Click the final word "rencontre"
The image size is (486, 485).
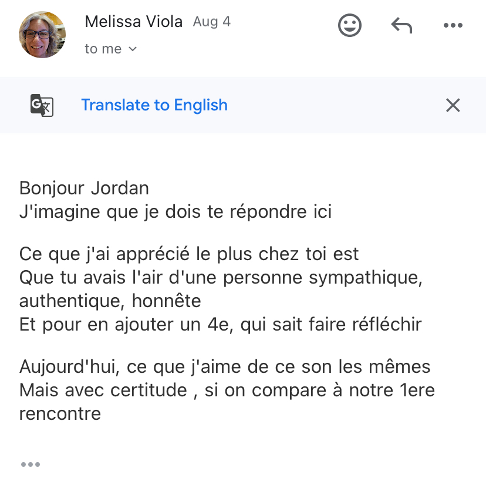click(60, 414)
